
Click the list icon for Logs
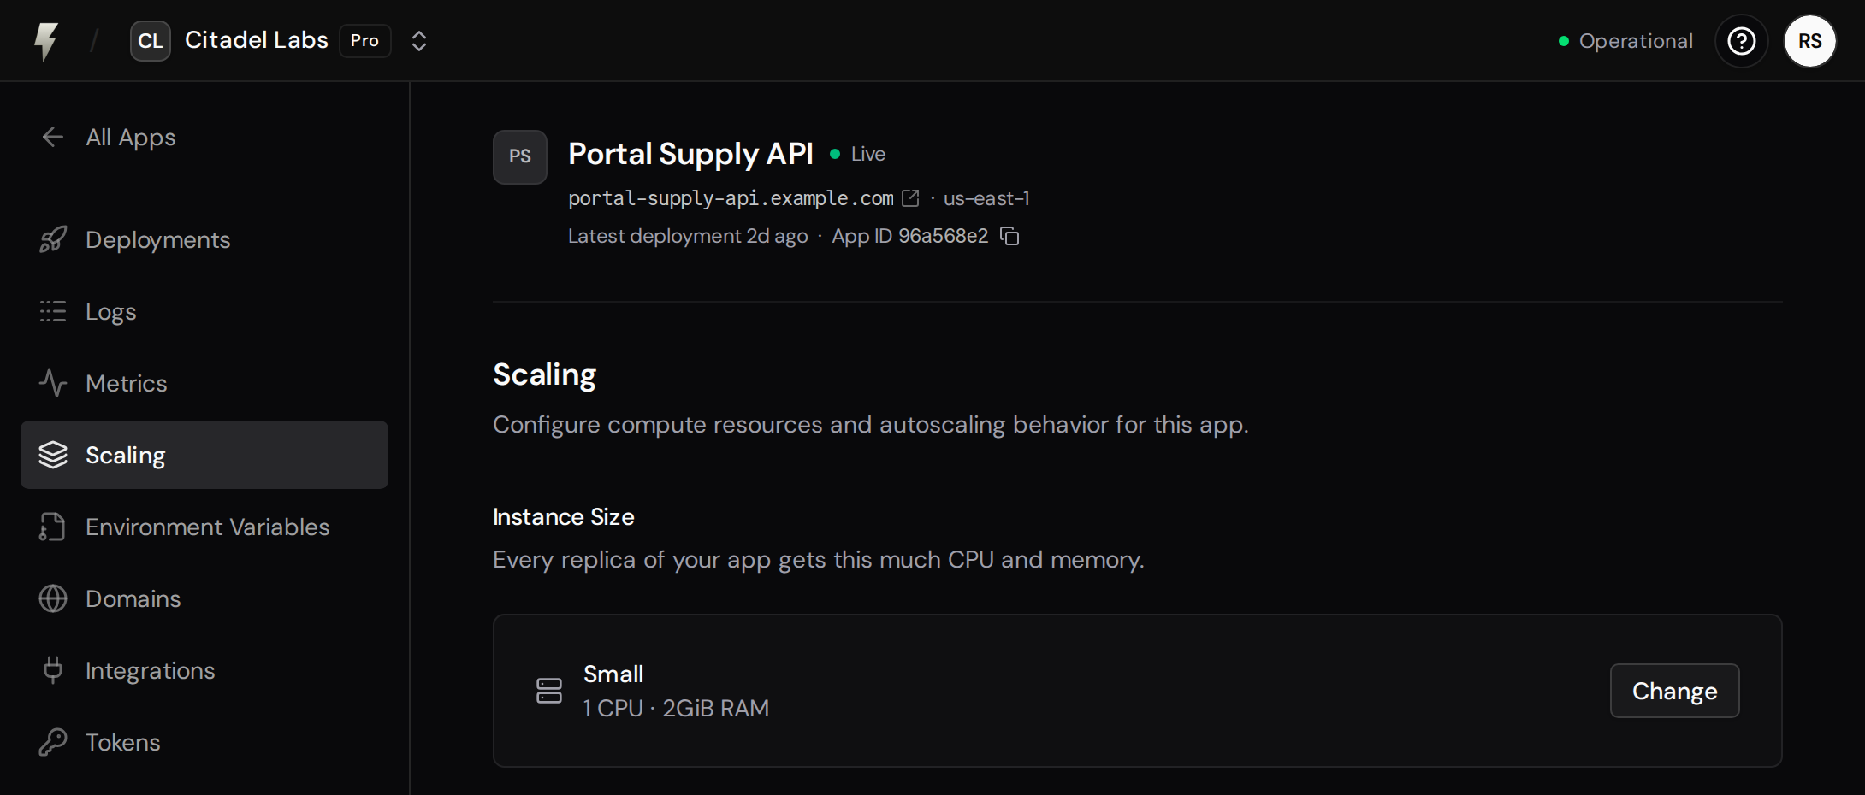pyautogui.click(x=53, y=311)
